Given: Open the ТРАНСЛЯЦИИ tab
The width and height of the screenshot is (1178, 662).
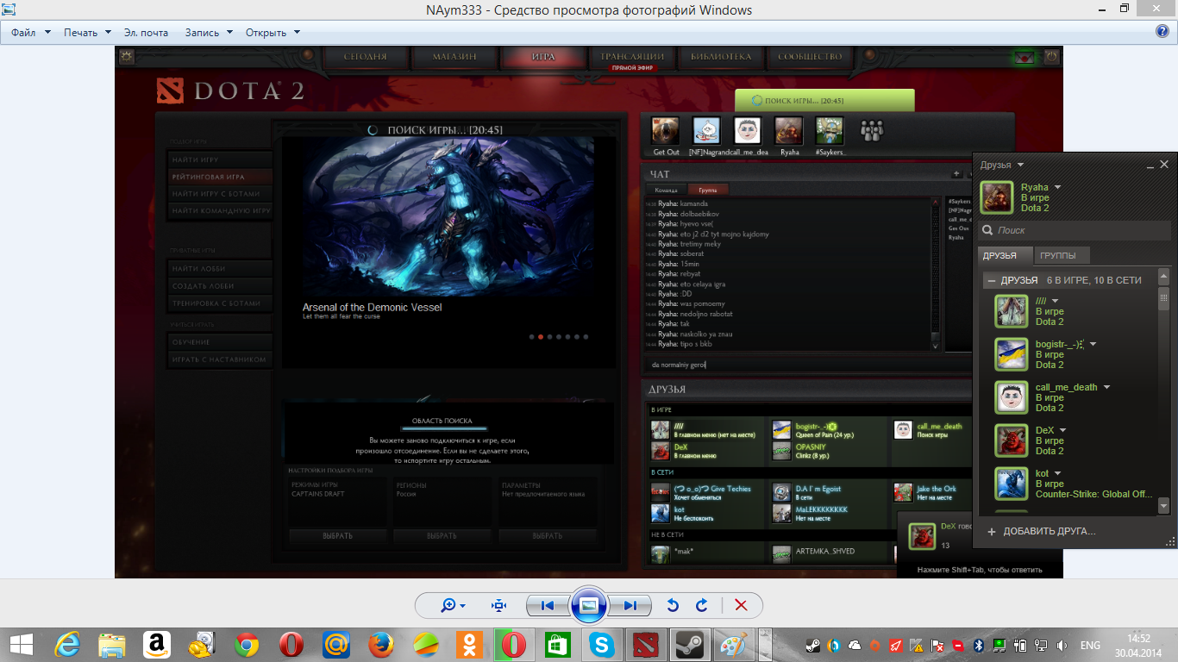Looking at the screenshot, I should click(x=632, y=57).
